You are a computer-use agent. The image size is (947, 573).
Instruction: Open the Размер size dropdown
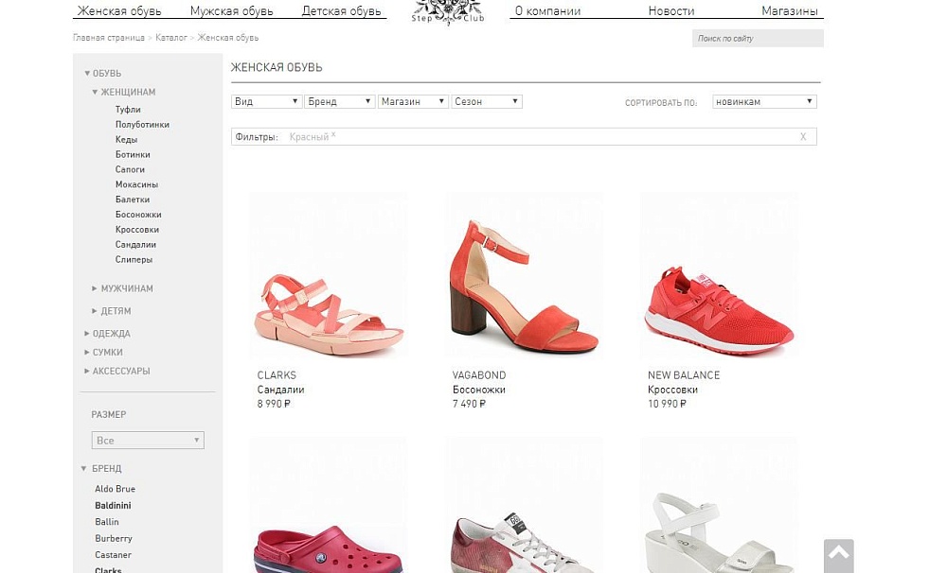coord(148,441)
